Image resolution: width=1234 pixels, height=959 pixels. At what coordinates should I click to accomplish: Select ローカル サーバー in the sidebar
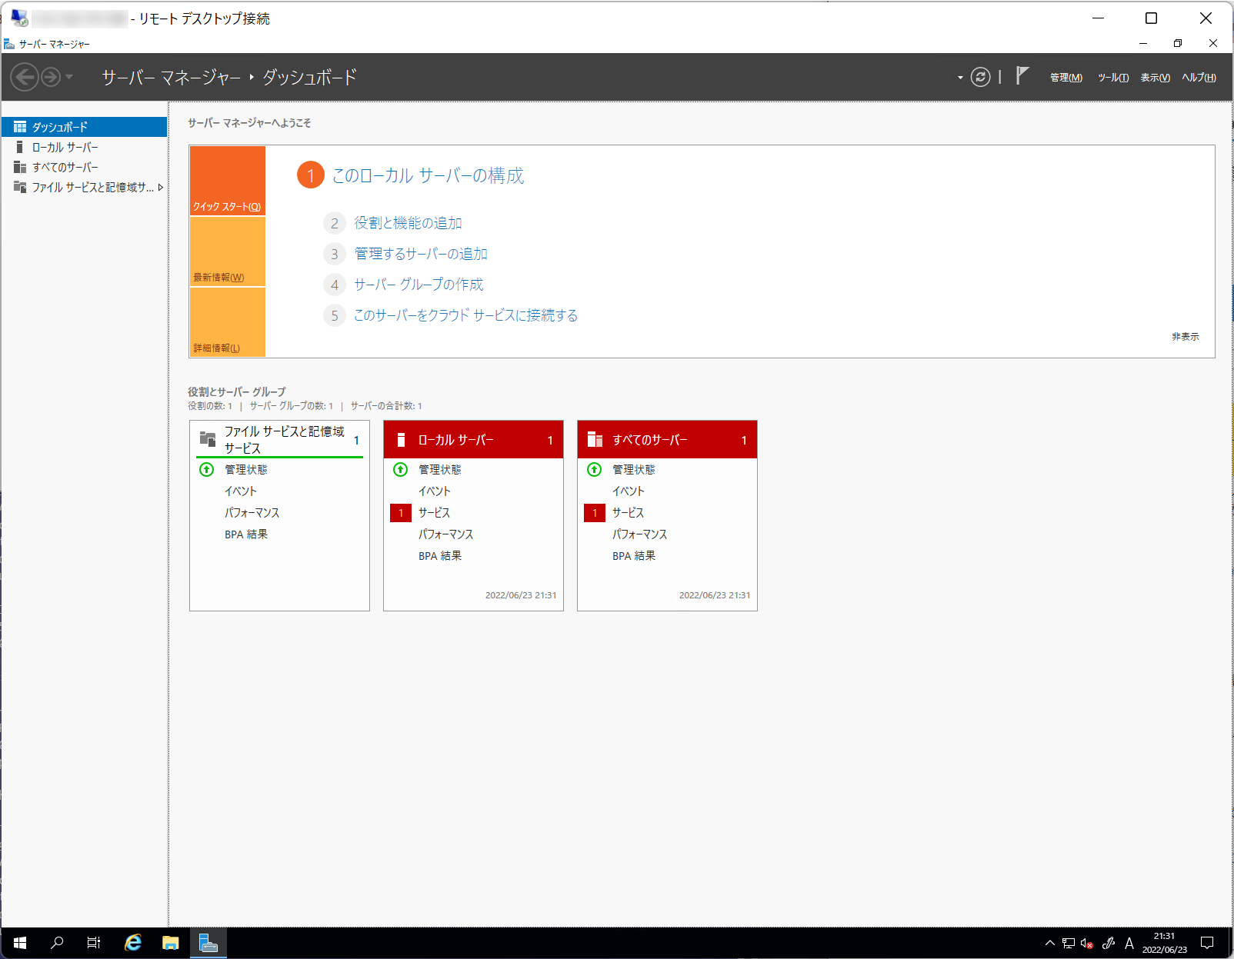[x=84, y=147]
